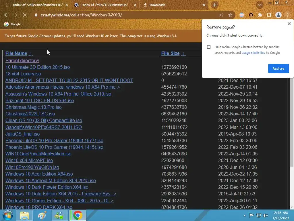Open Phoenix LiteOS 10 Pro Gamer (19044.1415).iso
Viewport: 294px width, 221px height.
pos(54,147)
